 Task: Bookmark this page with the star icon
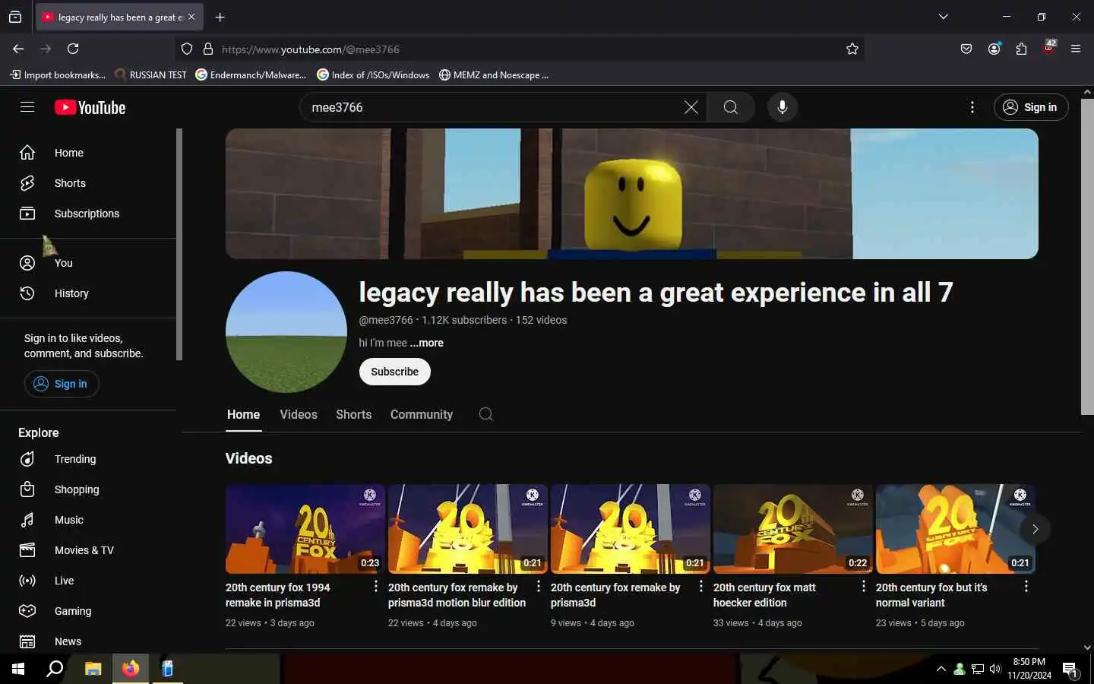852,49
